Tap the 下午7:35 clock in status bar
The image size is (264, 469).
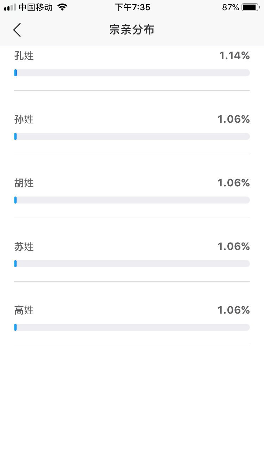(132, 7)
